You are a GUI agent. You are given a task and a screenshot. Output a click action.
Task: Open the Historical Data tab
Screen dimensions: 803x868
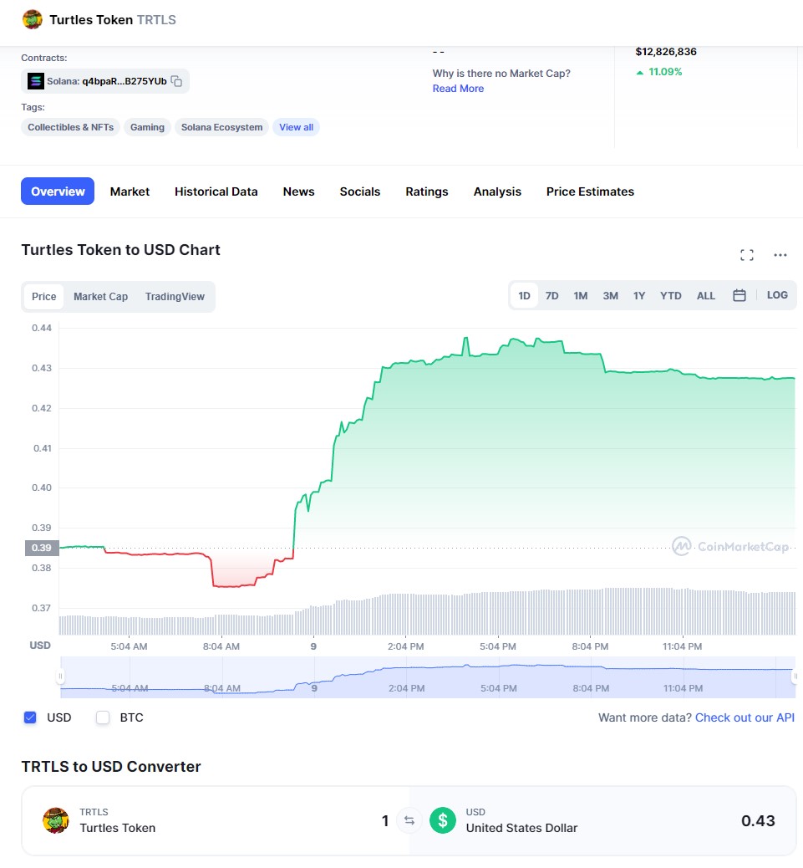[x=216, y=191]
